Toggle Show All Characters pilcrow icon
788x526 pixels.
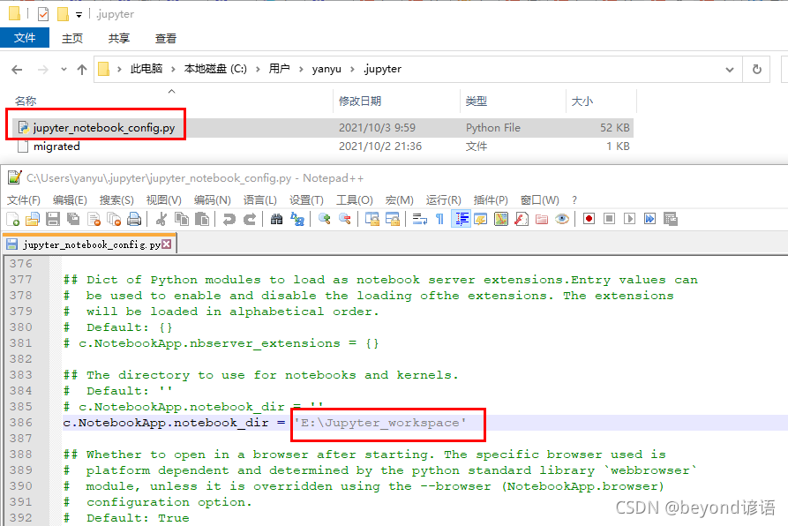click(x=439, y=219)
